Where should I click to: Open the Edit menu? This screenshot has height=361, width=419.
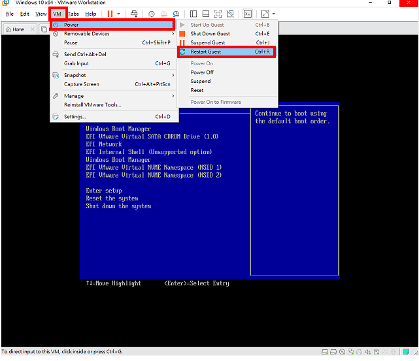click(x=25, y=14)
